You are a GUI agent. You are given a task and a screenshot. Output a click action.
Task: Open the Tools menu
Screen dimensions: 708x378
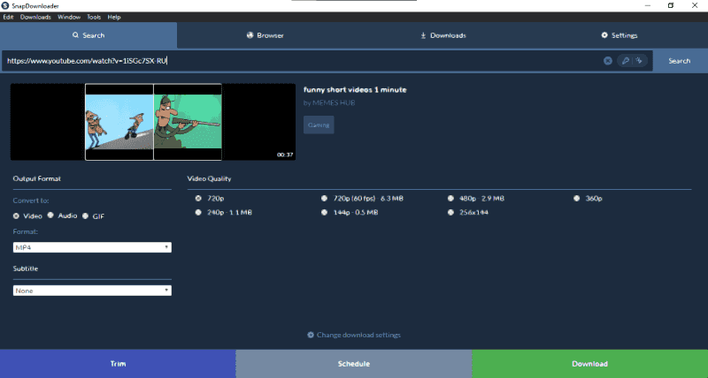pos(94,17)
